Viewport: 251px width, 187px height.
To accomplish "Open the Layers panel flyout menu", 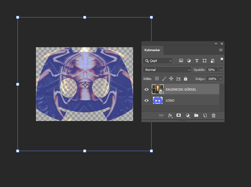I will 221,50.
